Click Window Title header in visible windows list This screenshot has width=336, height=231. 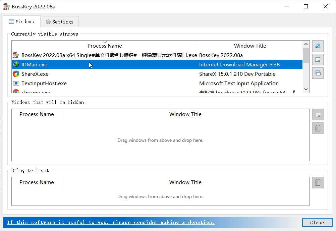pyautogui.click(x=250, y=46)
